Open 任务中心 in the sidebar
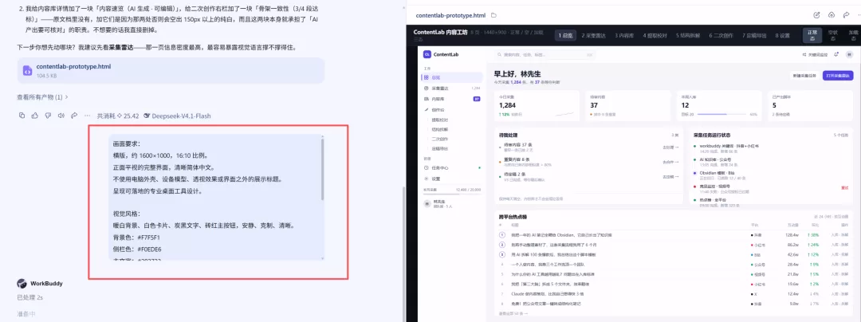Image resolution: width=861 pixels, height=322 pixels. pos(452,168)
